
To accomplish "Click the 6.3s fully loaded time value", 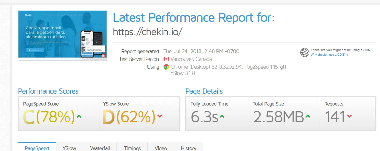I will point(204,117).
